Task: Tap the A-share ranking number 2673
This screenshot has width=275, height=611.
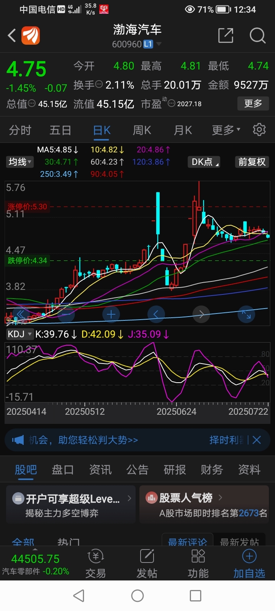Action: point(249,513)
